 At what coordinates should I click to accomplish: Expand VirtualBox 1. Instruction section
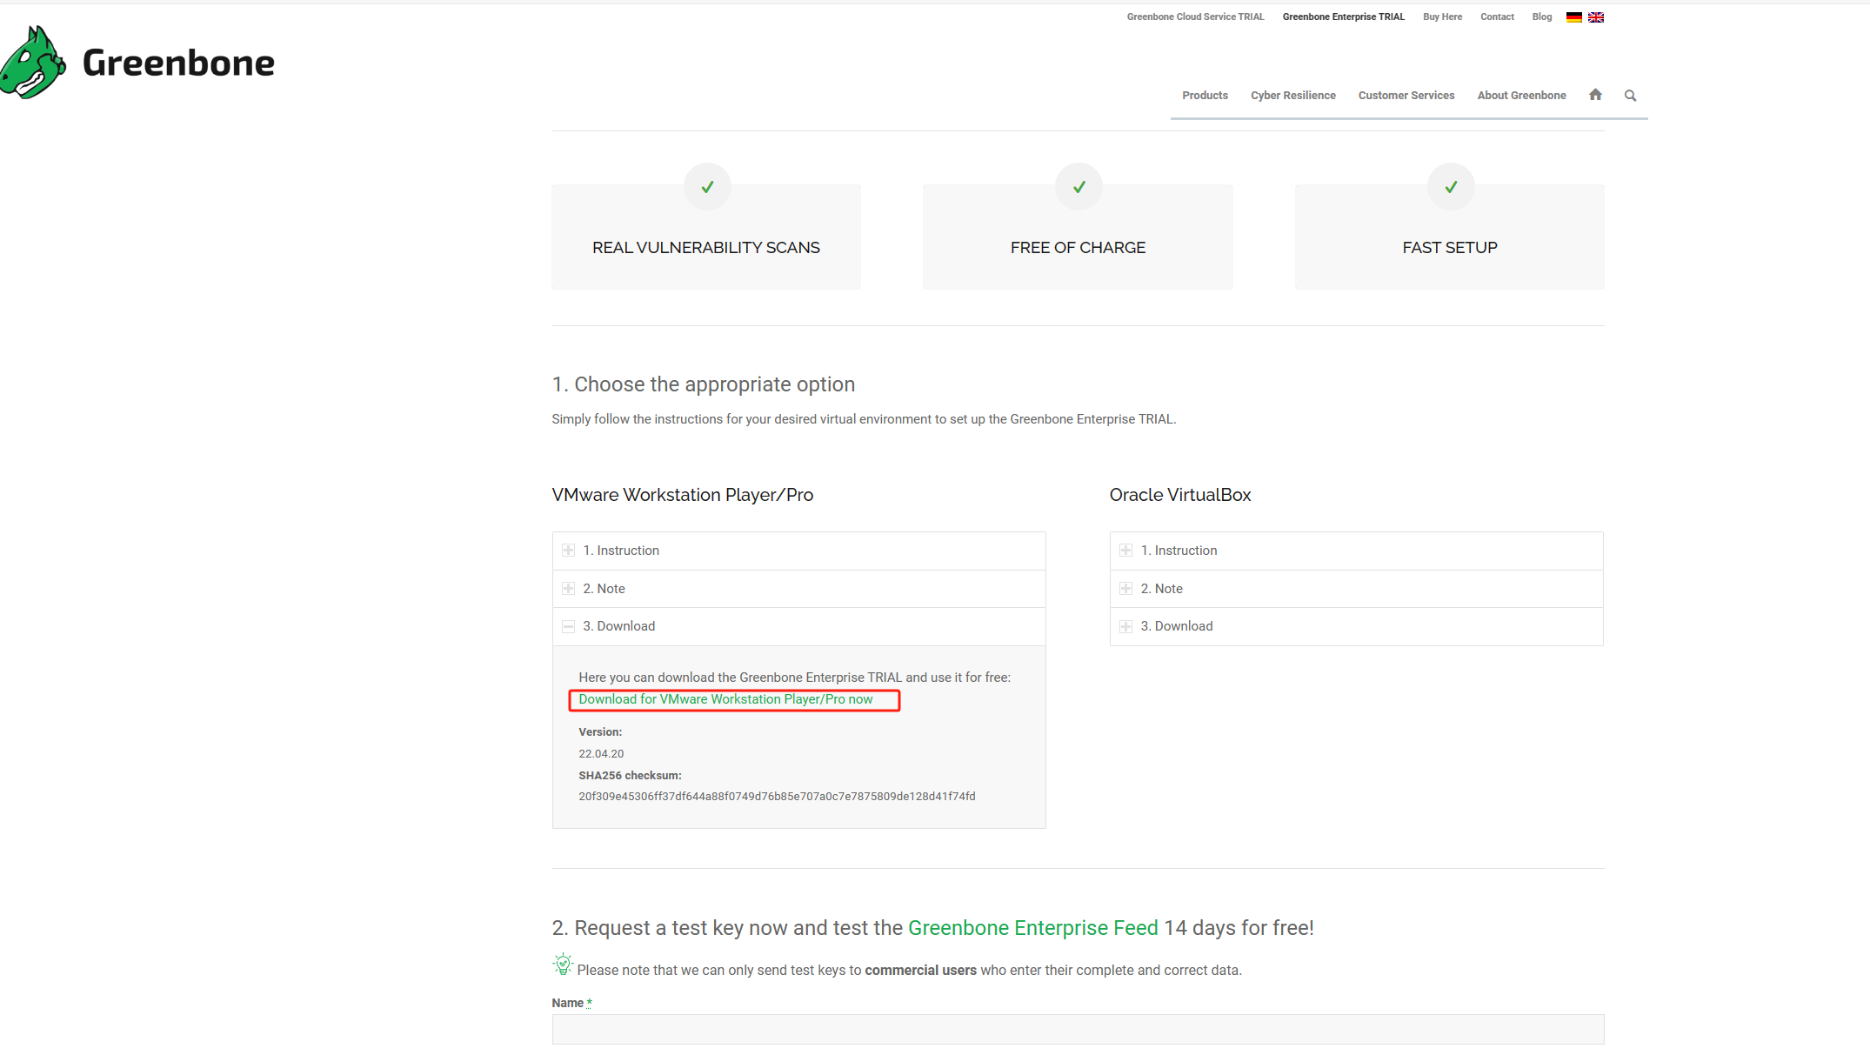(x=1179, y=551)
